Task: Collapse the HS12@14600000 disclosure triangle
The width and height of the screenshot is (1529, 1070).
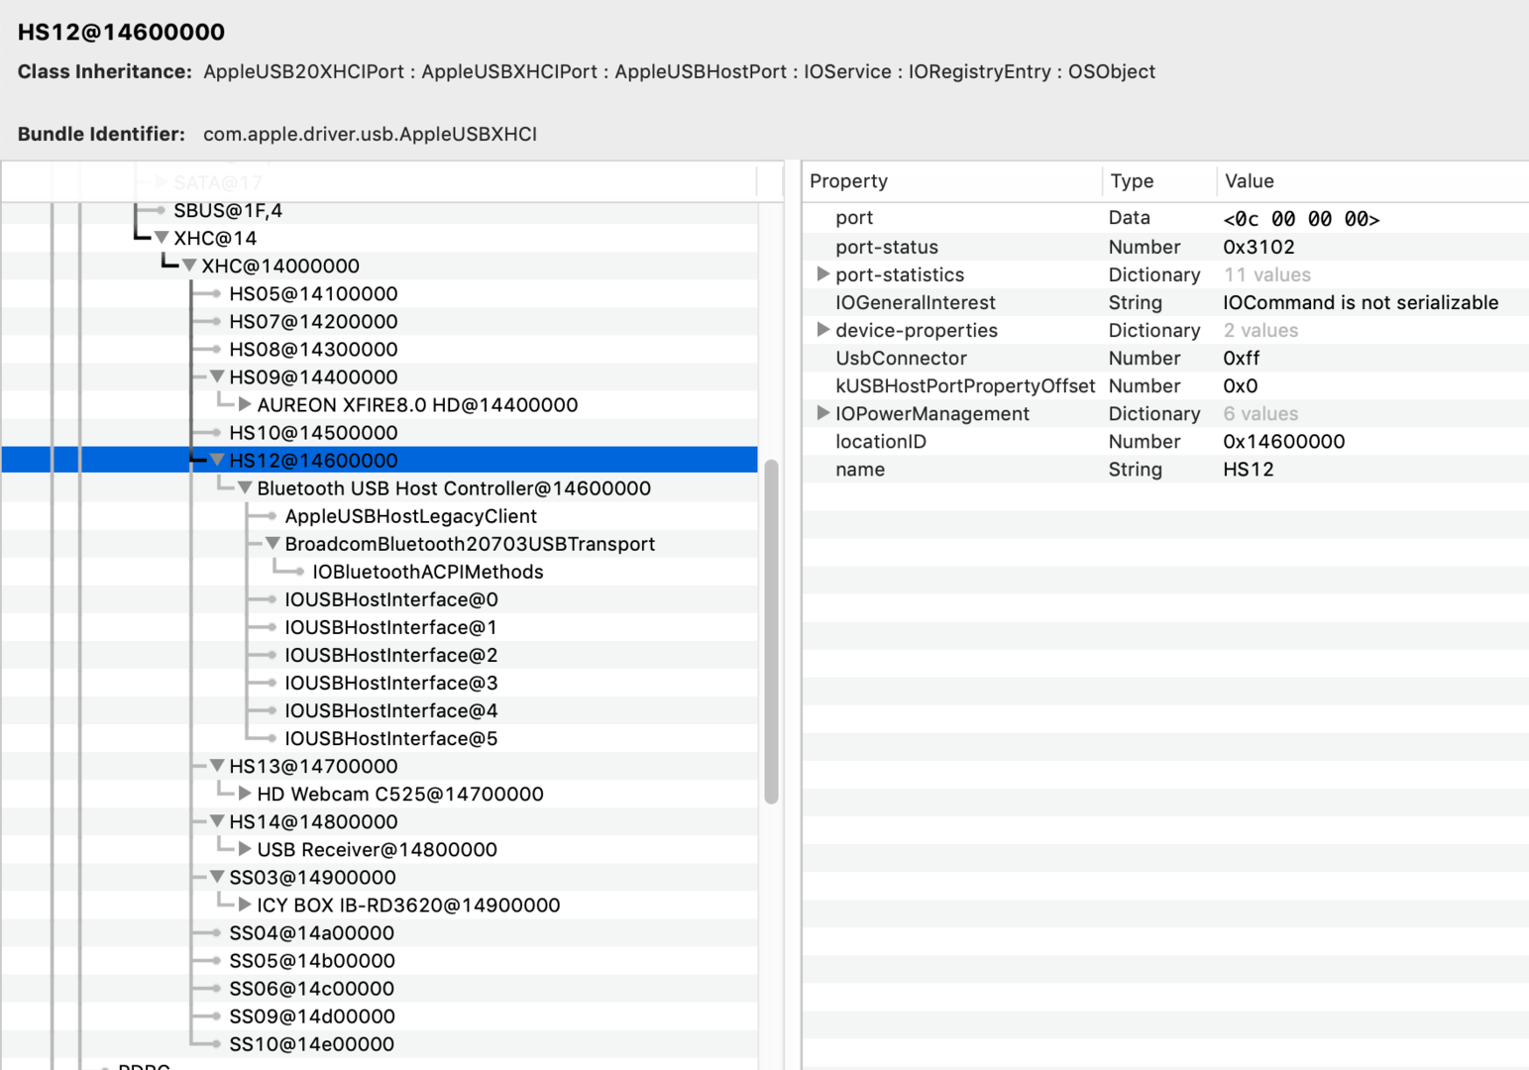Action: click(x=217, y=460)
